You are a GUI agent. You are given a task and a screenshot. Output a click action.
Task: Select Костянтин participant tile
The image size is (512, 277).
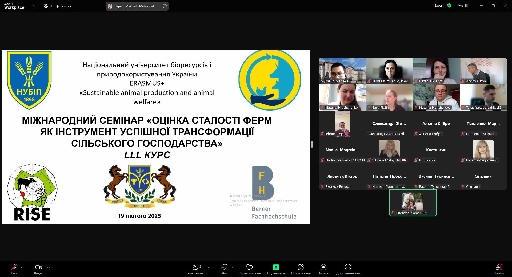pos(436,150)
